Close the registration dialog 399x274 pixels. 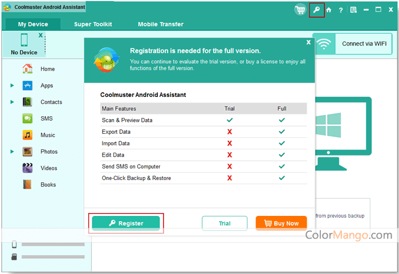click(x=308, y=42)
